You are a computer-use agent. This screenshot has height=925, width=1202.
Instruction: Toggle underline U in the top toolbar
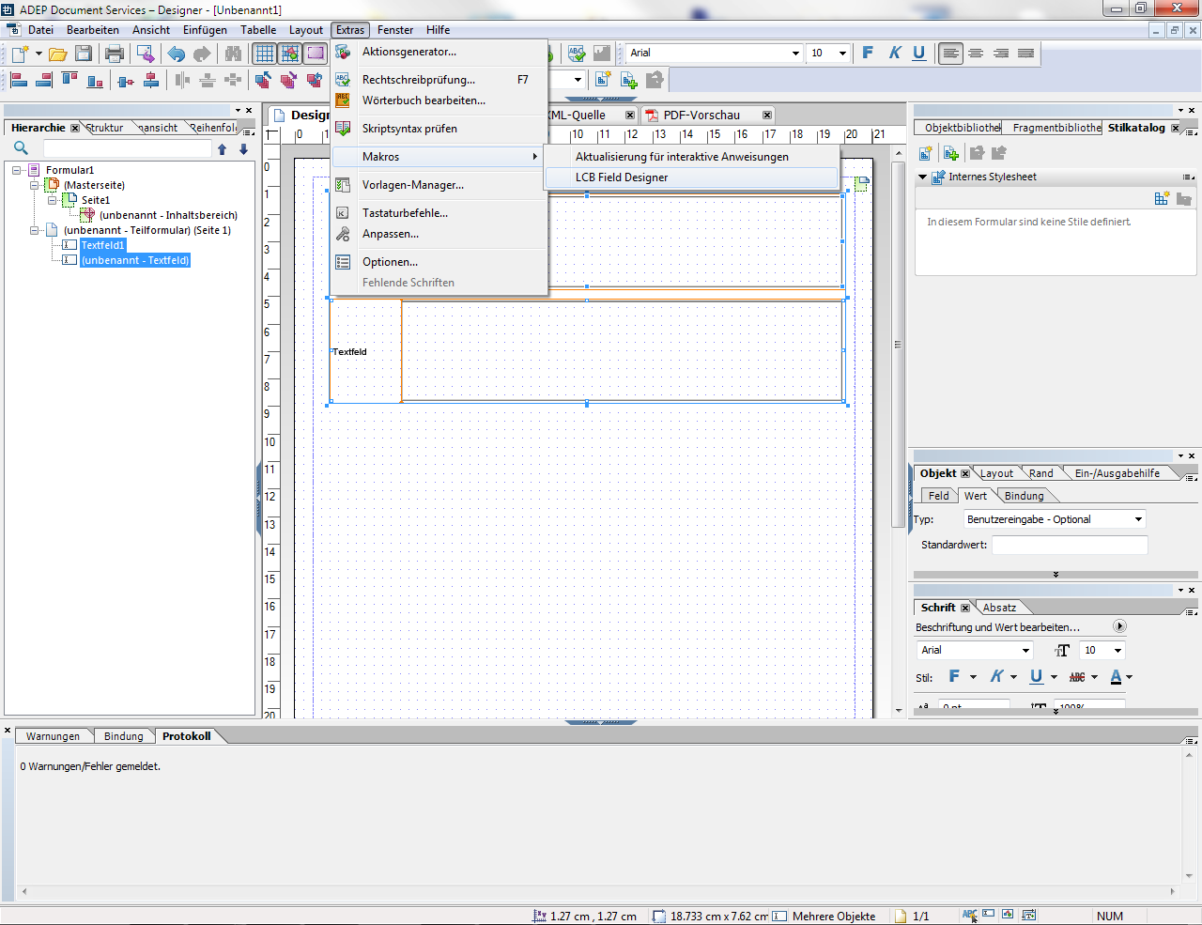pyautogui.click(x=918, y=54)
